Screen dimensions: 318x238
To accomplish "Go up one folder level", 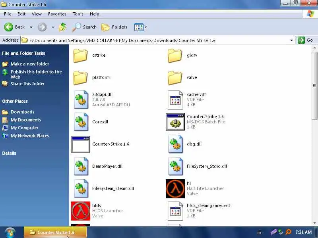I will (x=63, y=27).
